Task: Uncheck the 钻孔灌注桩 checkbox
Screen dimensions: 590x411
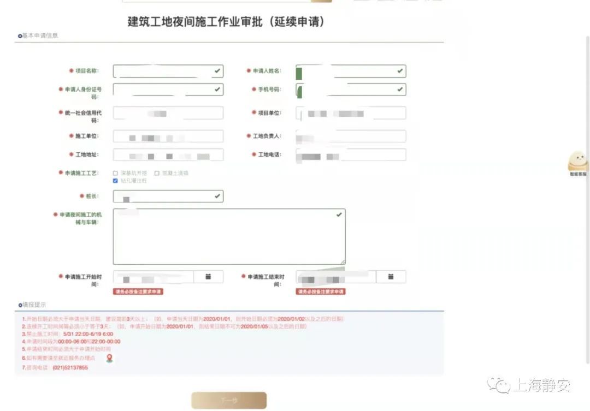Action: point(115,181)
